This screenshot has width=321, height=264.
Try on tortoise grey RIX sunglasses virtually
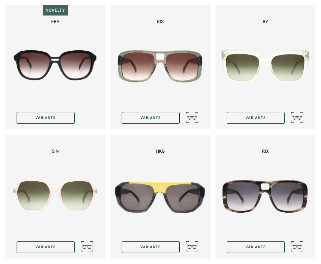pos(297,247)
